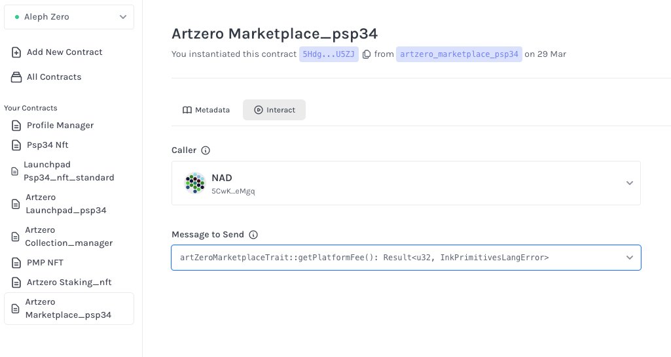Click the Profile Manager document icon
This screenshot has height=357, width=671.
[16, 126]
